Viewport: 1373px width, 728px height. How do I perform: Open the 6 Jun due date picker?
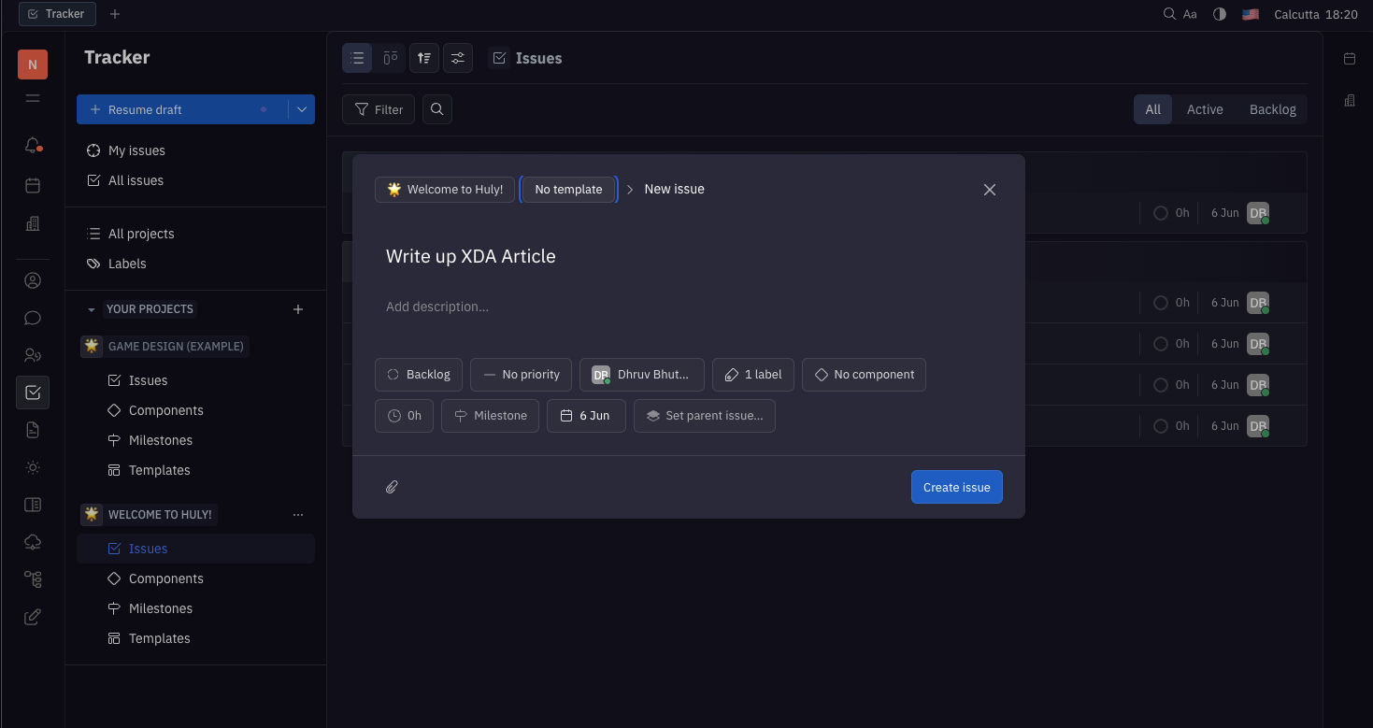coord(586,416)
